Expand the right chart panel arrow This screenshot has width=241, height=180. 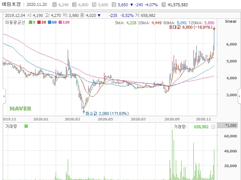click(x=239, y=96)
